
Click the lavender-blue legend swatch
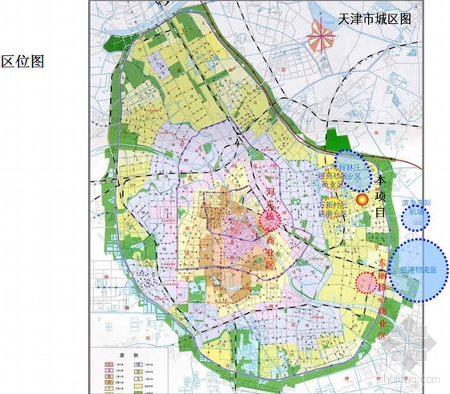(138, 364)
